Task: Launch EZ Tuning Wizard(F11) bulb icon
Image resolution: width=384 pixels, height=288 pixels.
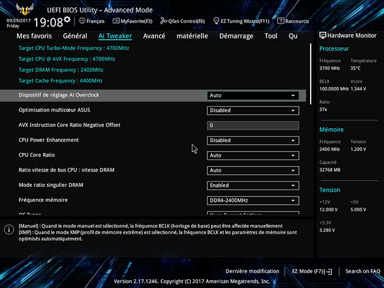Action: point(215,21)
